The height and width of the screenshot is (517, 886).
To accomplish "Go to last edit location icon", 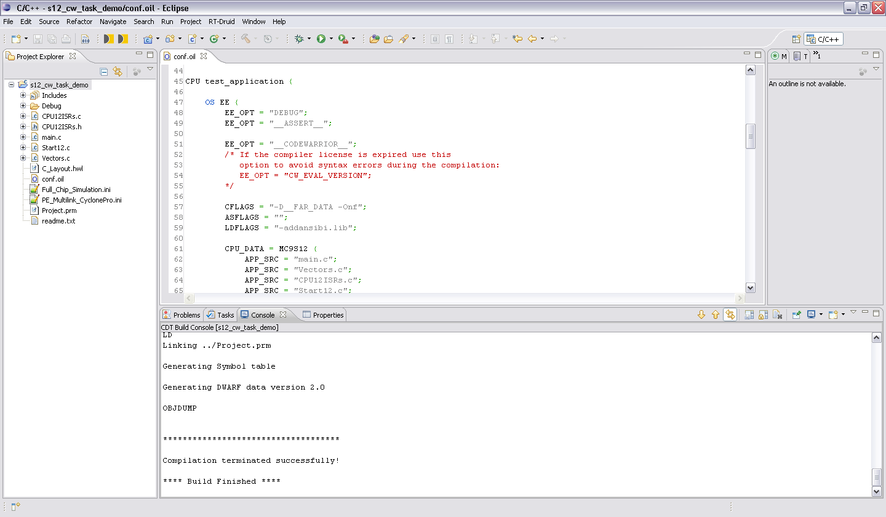I will click(517, 39).
